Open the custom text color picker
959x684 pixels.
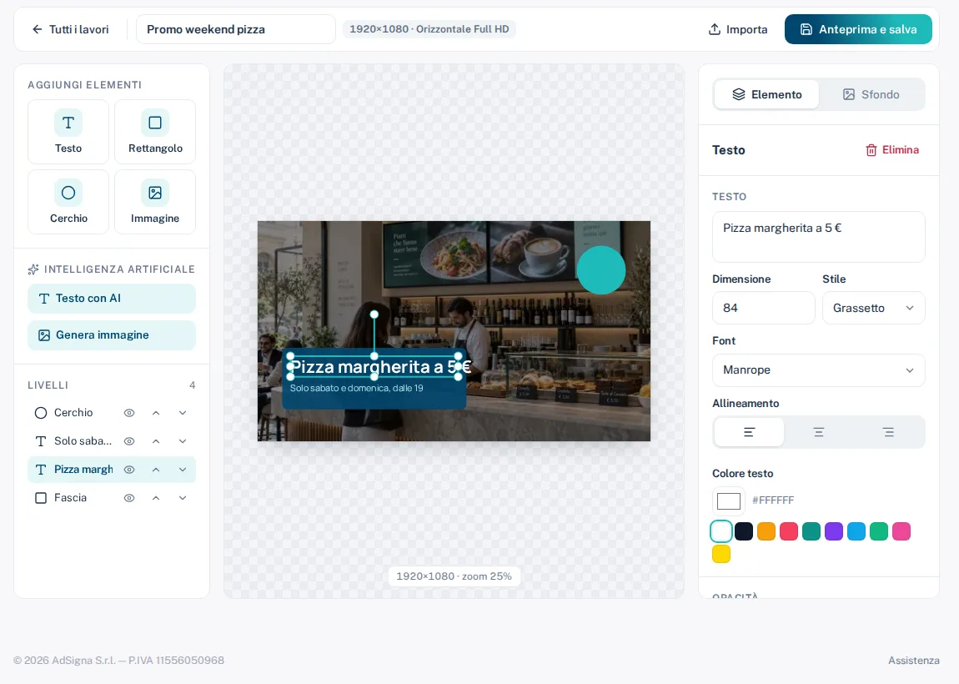click(x=729, y=501)
